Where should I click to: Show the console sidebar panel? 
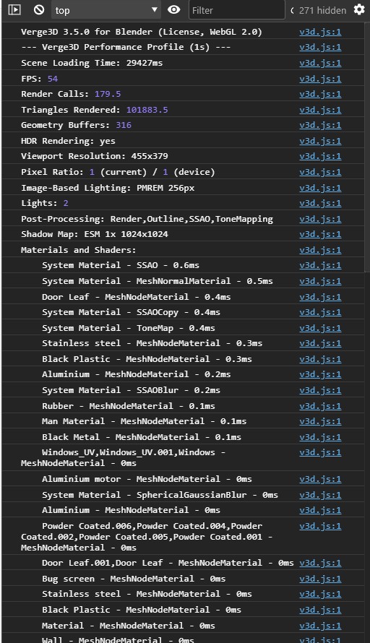click(14, 9)
